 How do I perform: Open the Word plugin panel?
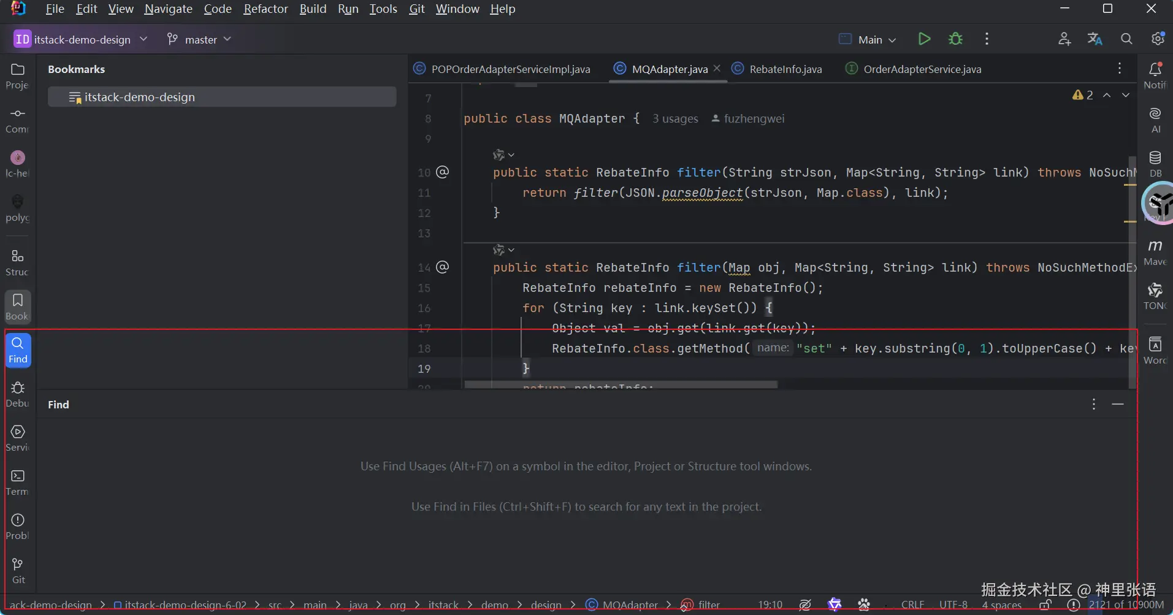click(x=1155, y=351)
